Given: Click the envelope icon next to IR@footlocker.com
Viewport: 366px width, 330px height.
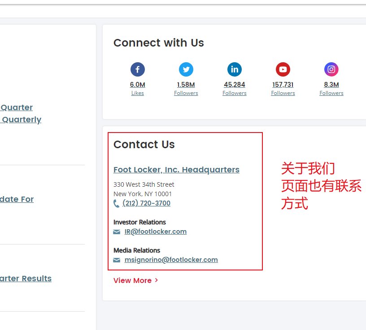Looking at the screenshot, I should point(117,231).
